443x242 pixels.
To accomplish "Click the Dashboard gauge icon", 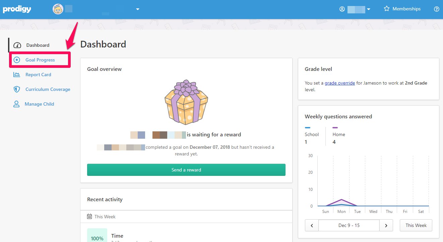I will pyautogui.click(x=17, y=45).
